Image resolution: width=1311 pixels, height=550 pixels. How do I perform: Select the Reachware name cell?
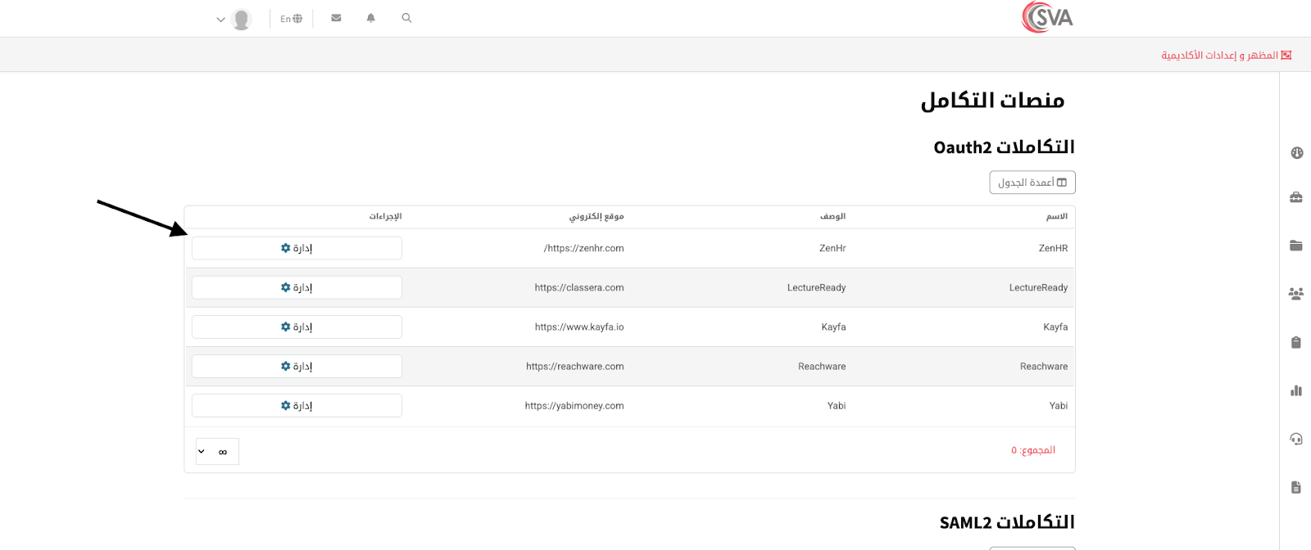tap(1044, 366)
